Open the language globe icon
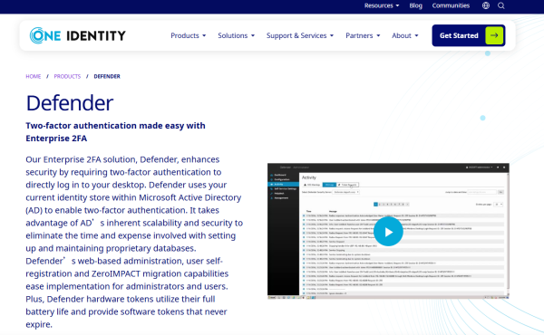 pyautogui.click(x=486, y=5)
